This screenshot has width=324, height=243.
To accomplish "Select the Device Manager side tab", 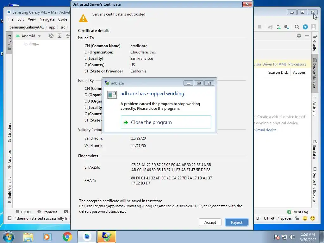I will pos(315,73).
